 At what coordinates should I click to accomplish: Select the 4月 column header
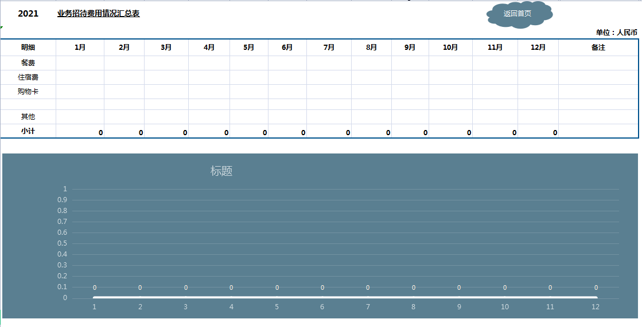tap(209, 48)
